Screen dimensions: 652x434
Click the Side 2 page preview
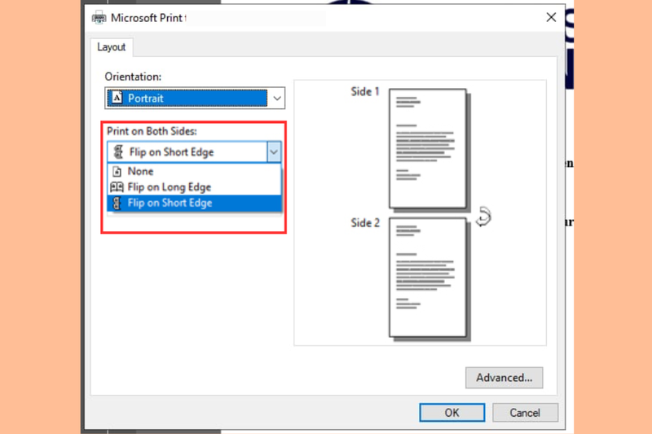(428, 277)
